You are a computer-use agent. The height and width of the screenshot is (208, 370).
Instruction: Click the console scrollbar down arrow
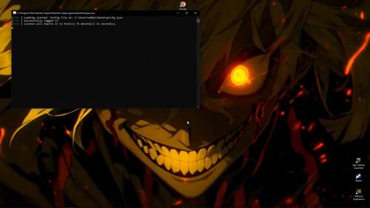(198, 107)
